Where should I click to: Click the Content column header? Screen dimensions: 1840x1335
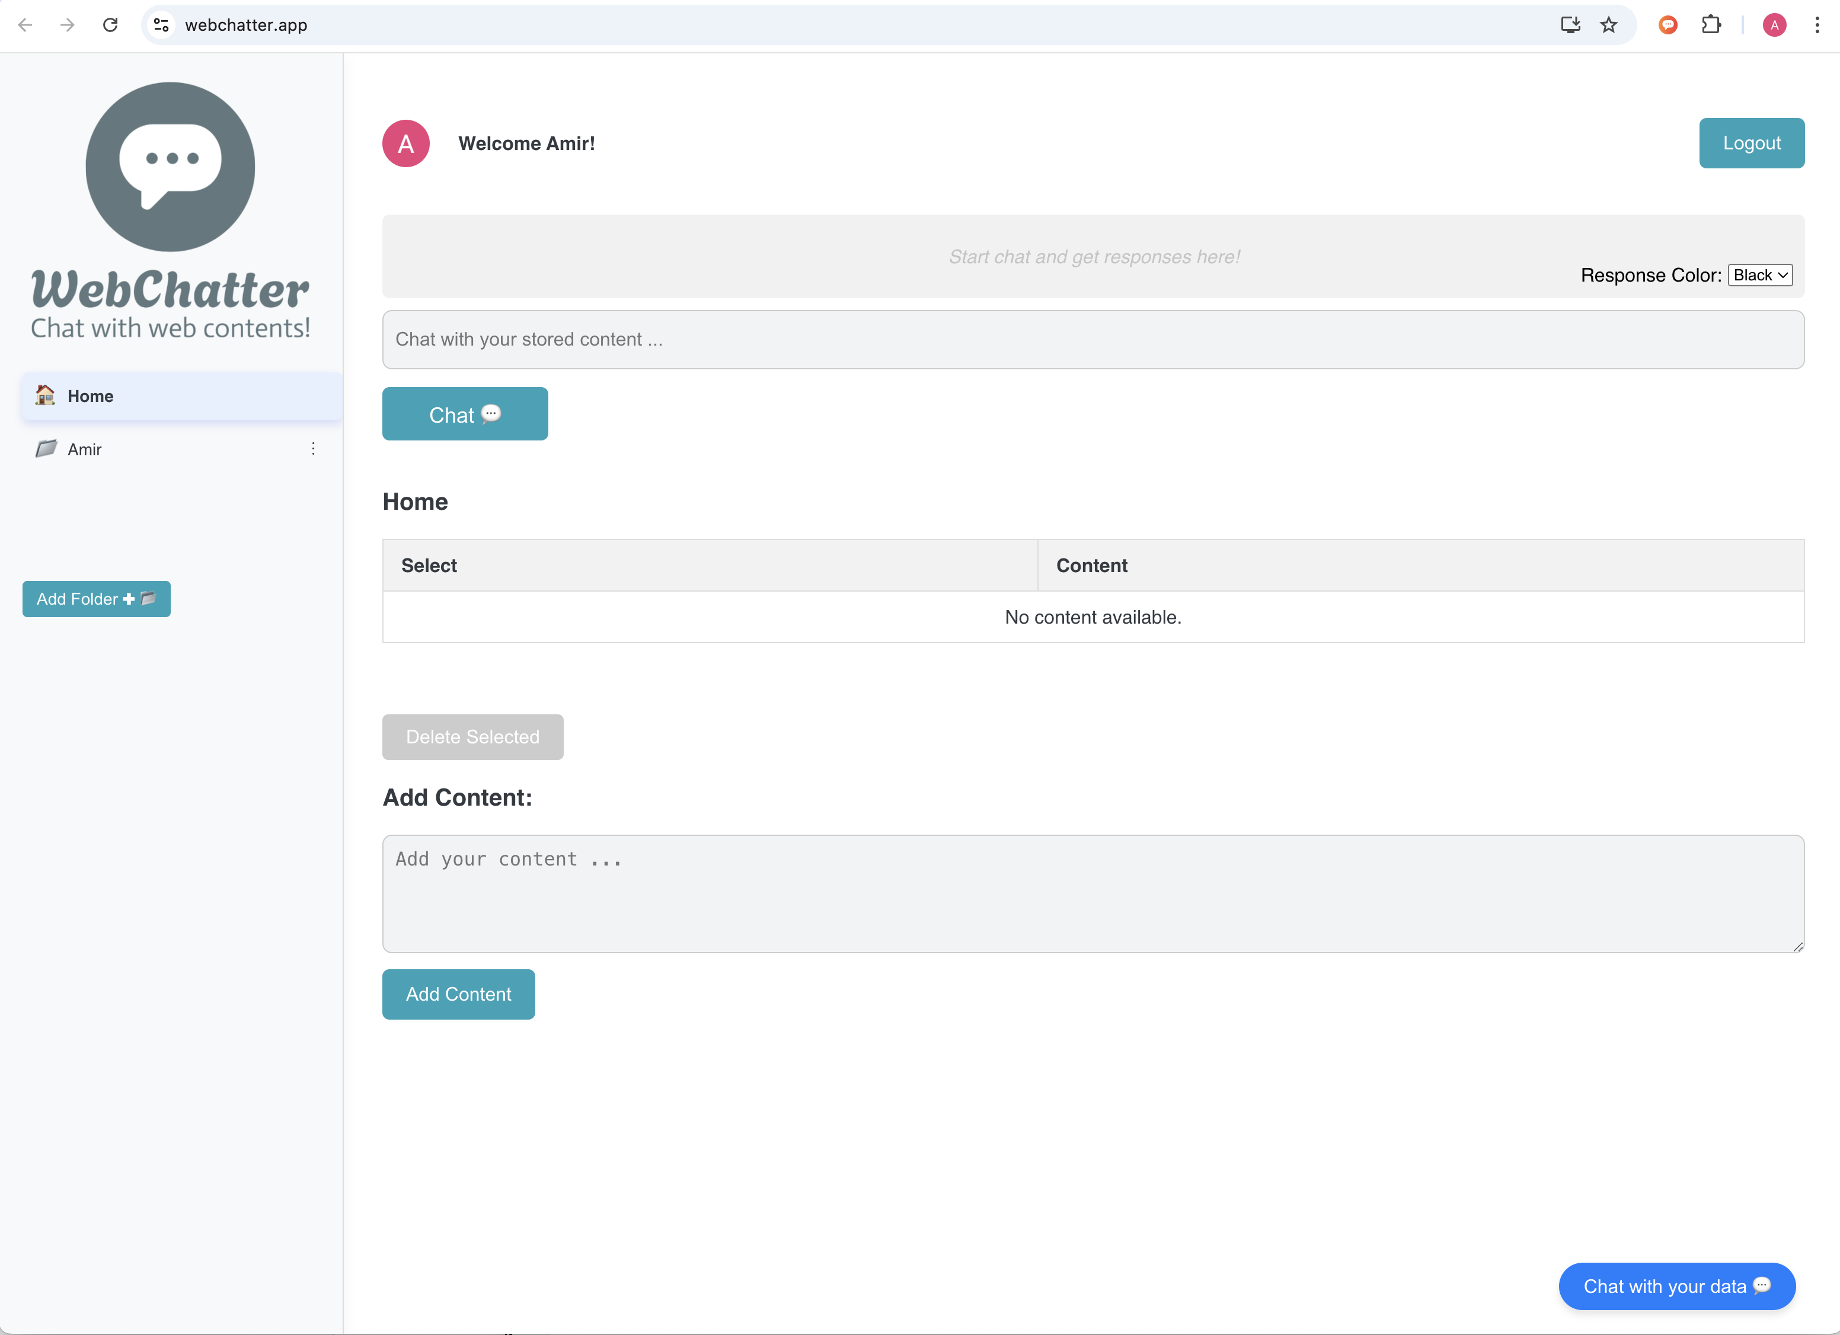[1420, 566]
